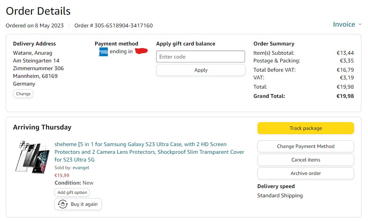Open the Samsung Galaxy S23 case thumbnail
This screenshot has height=222, width=368.
(x=32, y=157)
